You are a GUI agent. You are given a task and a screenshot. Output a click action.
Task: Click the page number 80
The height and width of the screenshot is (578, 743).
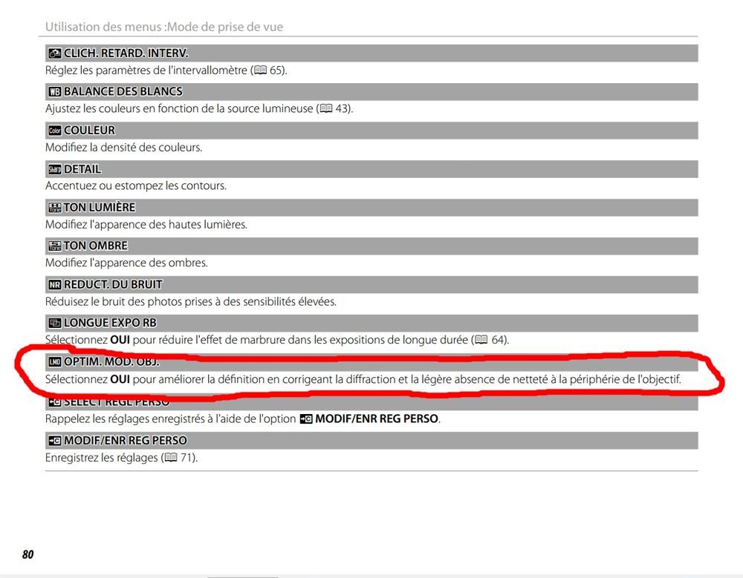click(28, 555)
